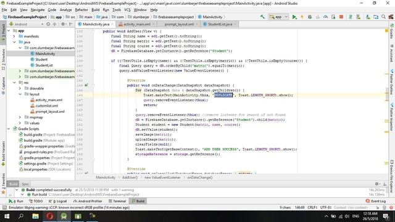Open the profiler gauge icon in toolbar

[x=326, y=17]
